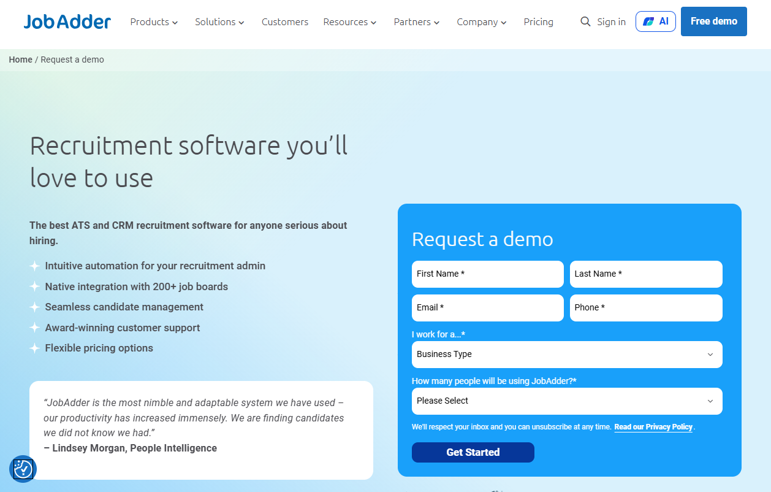Expand the Solutions menu
Viewport: 771px width, 492px height.
[219, 22]
